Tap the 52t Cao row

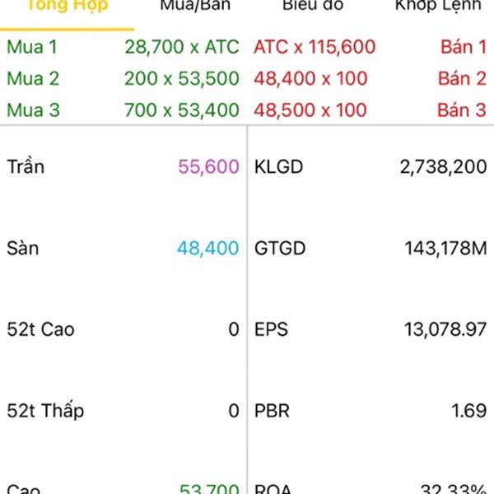[123, 329]
